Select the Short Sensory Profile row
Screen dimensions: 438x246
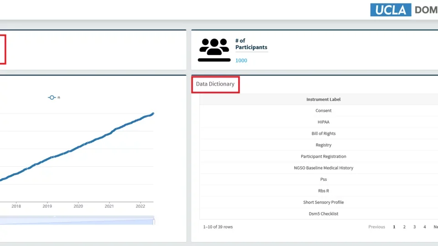(319, 202)
